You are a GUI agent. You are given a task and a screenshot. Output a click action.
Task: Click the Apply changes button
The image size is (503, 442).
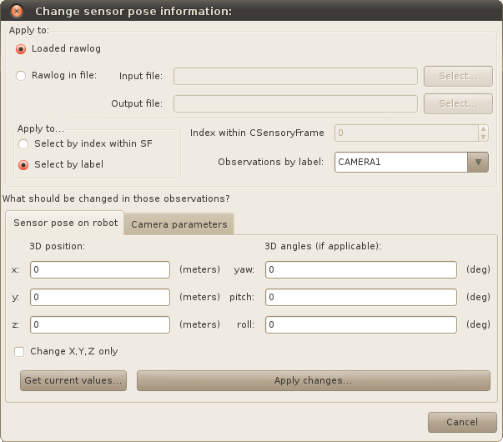click(313, 380)
